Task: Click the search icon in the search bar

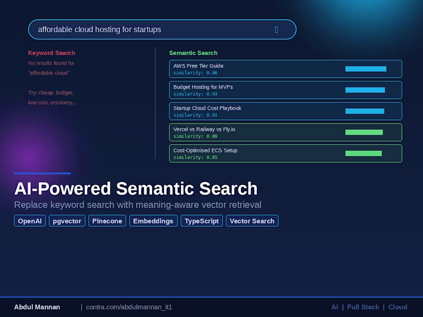Action: 276,30
